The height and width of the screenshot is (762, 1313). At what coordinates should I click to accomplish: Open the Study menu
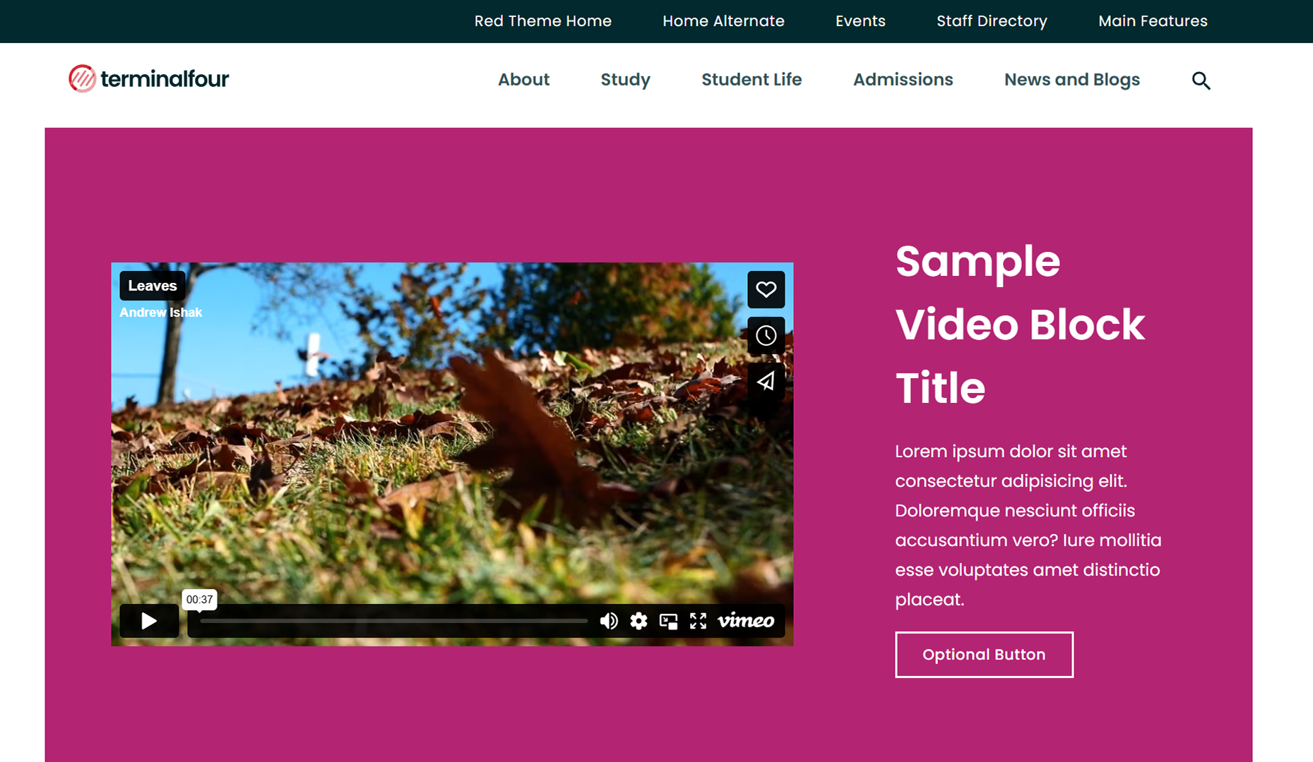coord(625,80)
